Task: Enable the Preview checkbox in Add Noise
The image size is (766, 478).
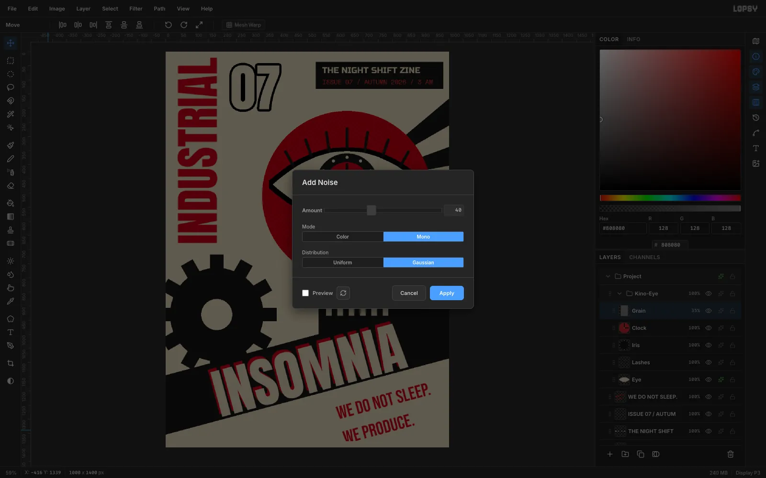Action: [x=305, y=293]
